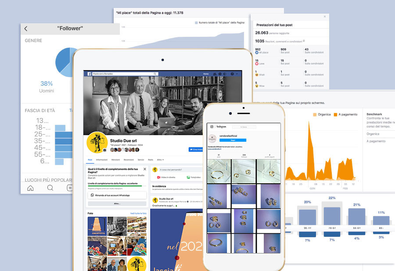The height and width of the screenshot is (271, 395).
Task: Switch to the Recensioni tab
Action: pos(129,160)
